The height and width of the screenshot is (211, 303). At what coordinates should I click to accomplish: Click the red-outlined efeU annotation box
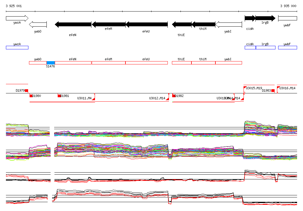click(146, 63)
